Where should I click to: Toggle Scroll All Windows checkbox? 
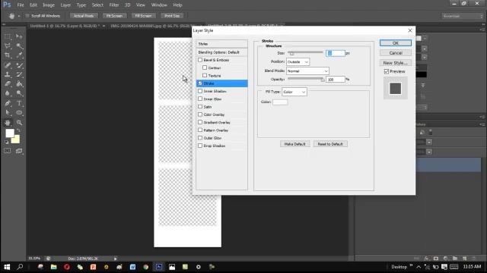click(x=27, y=15)
